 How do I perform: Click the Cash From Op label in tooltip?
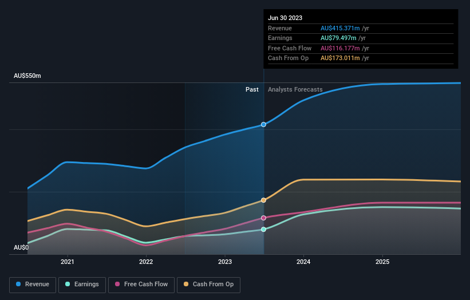click(288, 58)
